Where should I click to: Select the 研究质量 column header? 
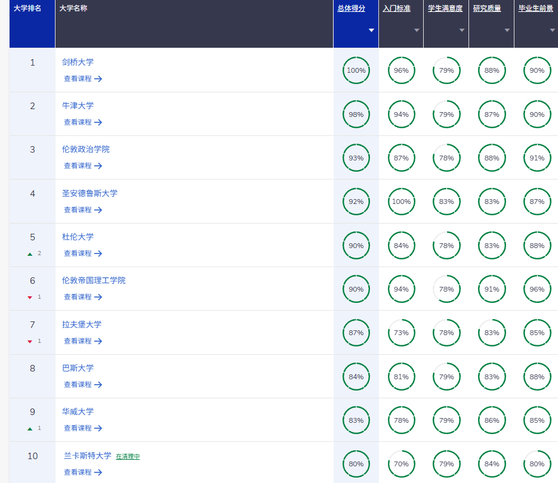click(487, 9)
